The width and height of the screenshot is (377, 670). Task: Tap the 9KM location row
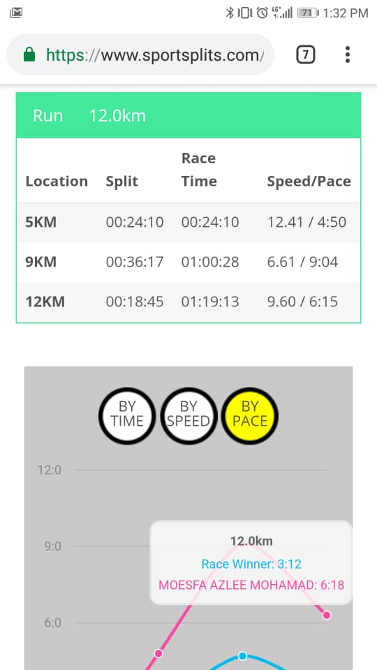tap(188, 262)
